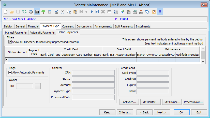Click the application diamond icon in title bar
The width and height of the screenshot is (210, 118).
pyautogui.click(x=5, y=5)
